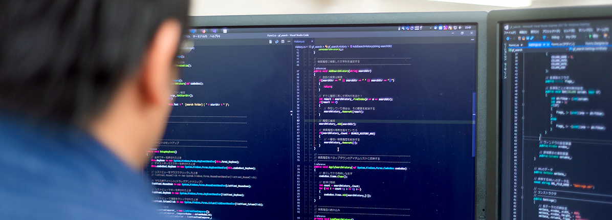
Task: Click the AddSearchHistory method breadcrumb
Action: pyautogui.click(x=371, y=47)
